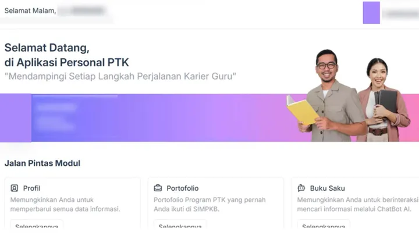
Task: Click the Jalan Pintas Modul heading
Action: (42, 163)
